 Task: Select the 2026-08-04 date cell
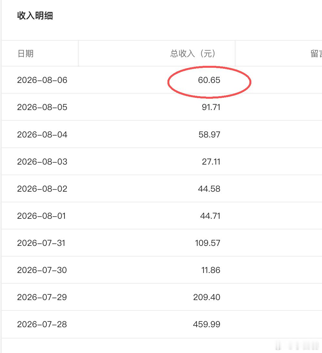pyautogui.click(x=42, y=135)
